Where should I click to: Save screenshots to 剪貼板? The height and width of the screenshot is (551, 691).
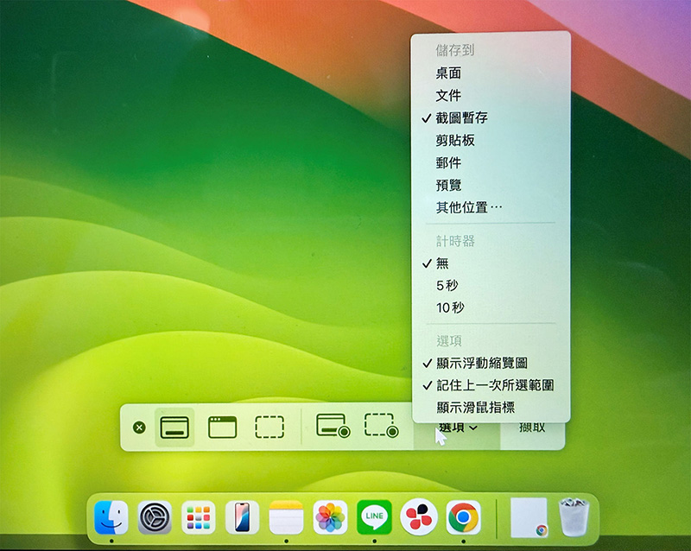[455, 140]
